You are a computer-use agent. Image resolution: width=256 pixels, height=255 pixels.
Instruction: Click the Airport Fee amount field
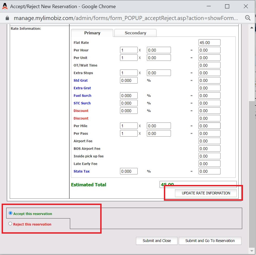(209, 141)
